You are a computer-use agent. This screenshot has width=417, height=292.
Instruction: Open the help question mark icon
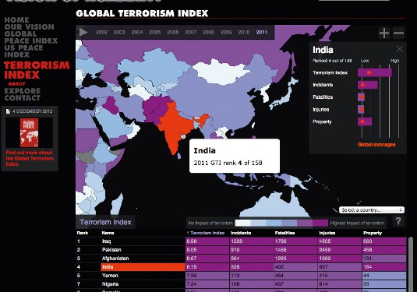tap(398, 221)
